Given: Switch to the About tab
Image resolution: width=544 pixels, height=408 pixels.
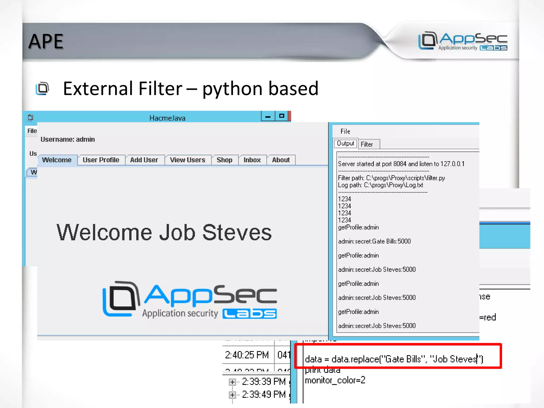Looking at the screenshot, I should pyautogui.click(x=281, y=160).
